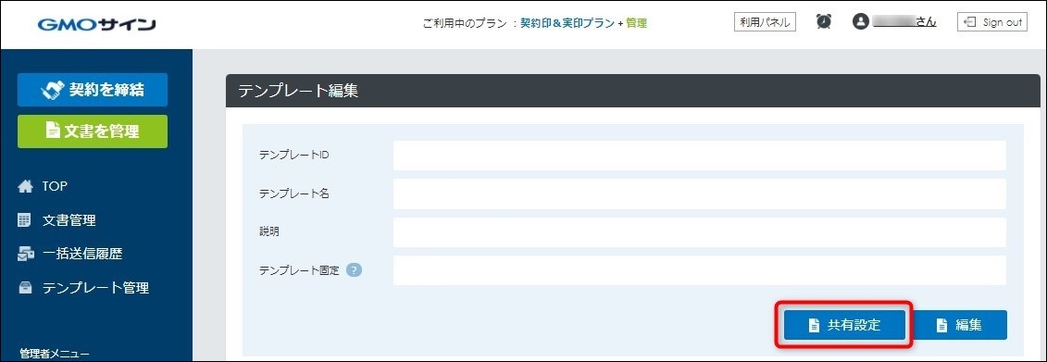Select the テンプレート名 input field
This screenshot has height=362, width=1047.
click(x=700, y=193)
